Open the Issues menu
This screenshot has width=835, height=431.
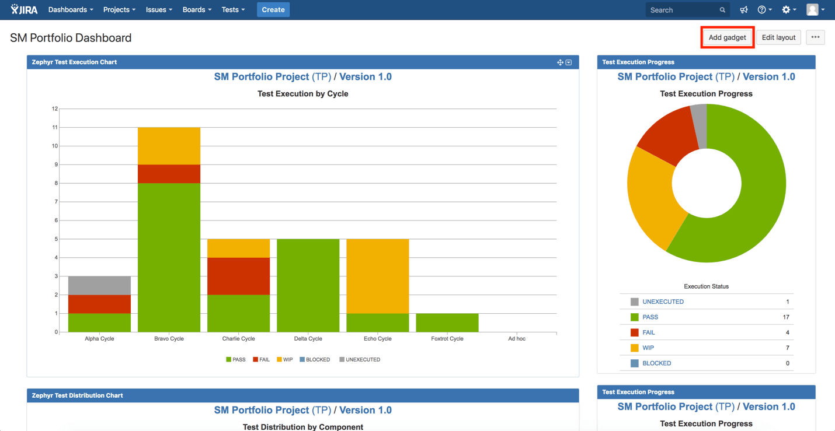pyautogui.click(x=158, y=10)
